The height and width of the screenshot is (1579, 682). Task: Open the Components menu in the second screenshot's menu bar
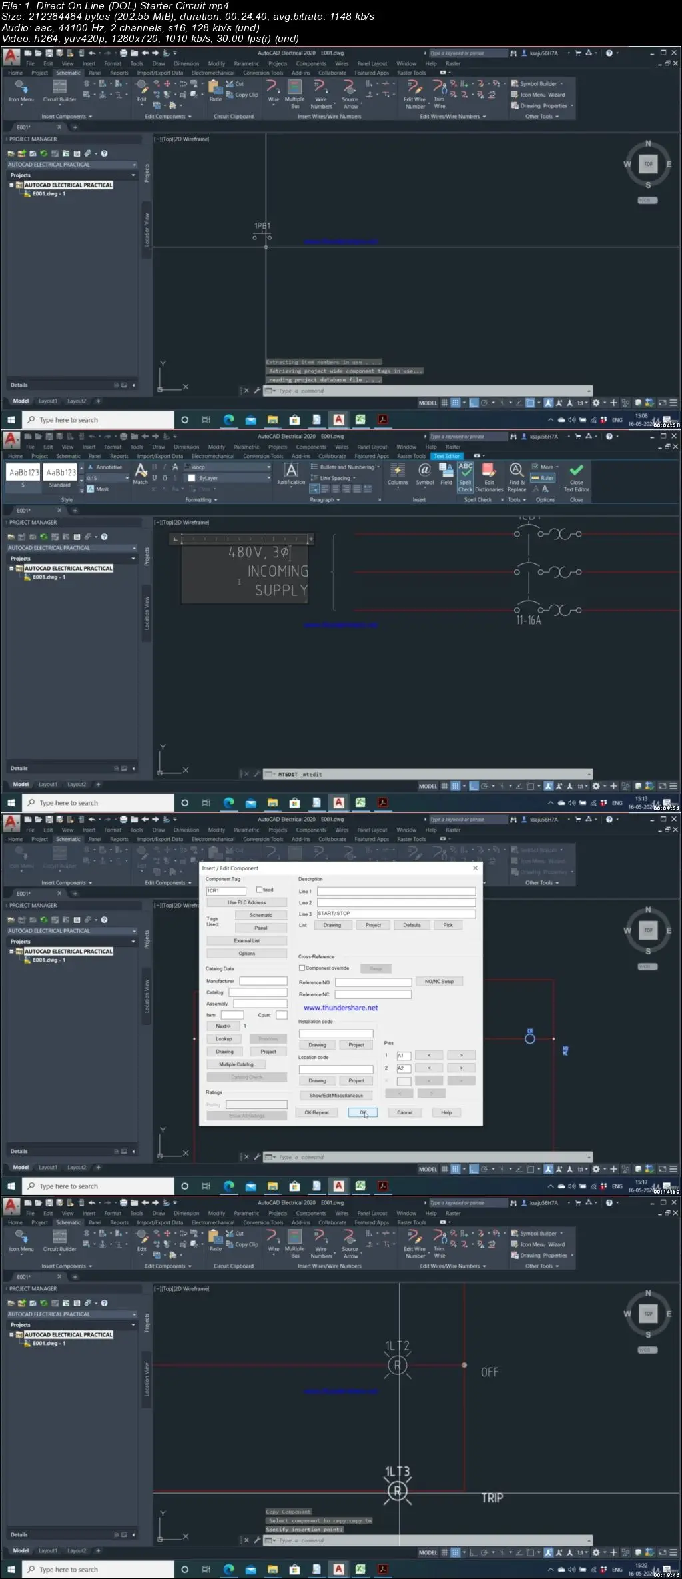(311, 447)
